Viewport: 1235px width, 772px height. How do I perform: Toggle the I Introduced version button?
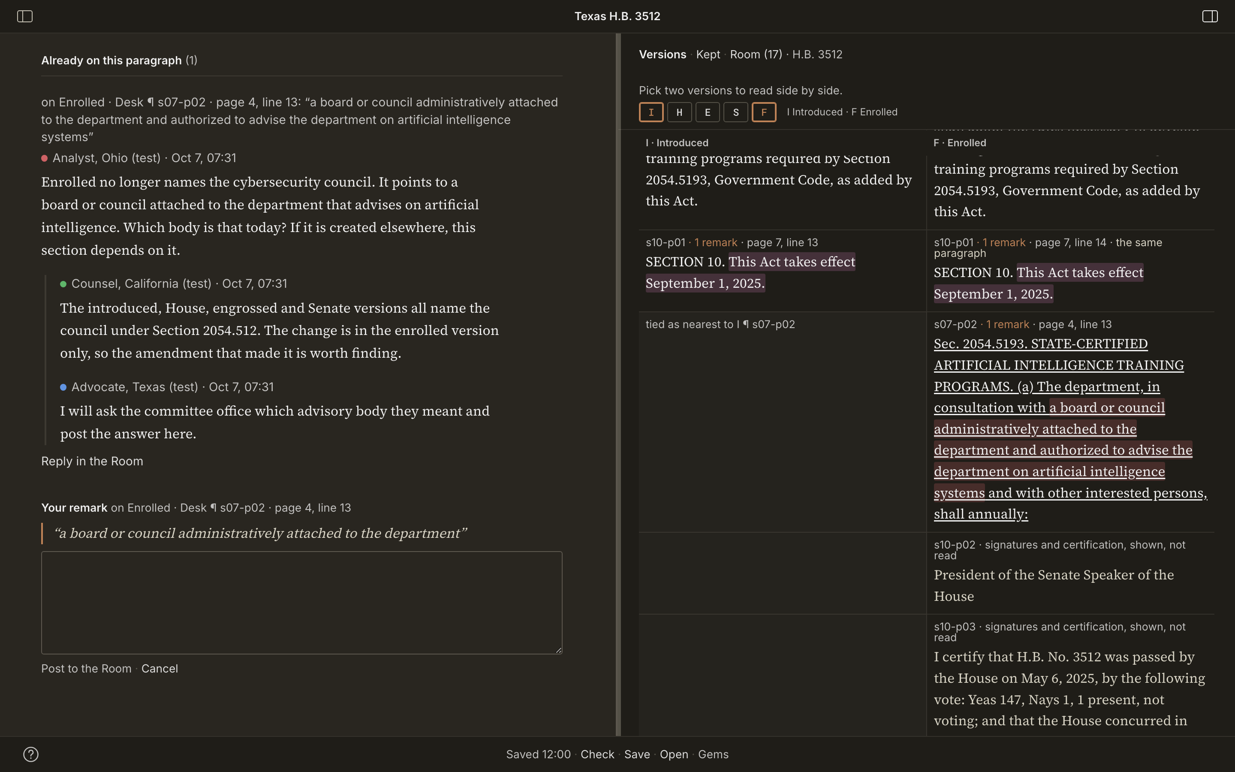tap(651, 112)
